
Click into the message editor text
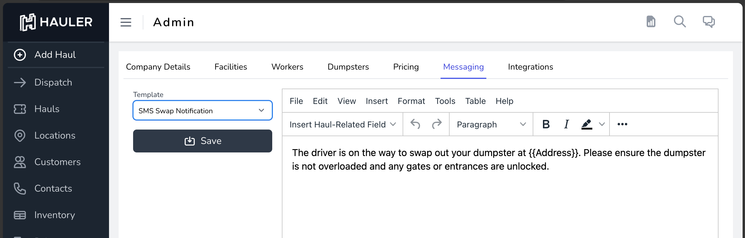499,159
